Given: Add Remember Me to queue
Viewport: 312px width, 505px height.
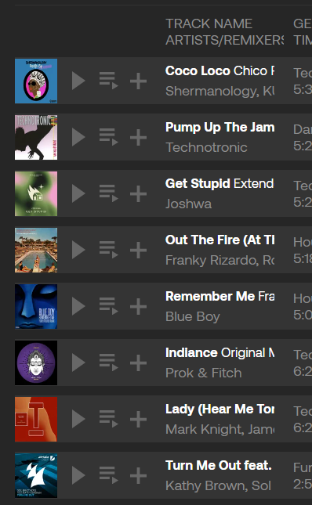Looking at the screenshot, I should click(x=109, y=306).
